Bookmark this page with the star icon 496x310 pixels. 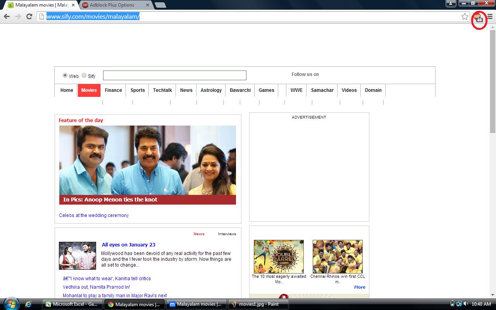tap(465, 16)
